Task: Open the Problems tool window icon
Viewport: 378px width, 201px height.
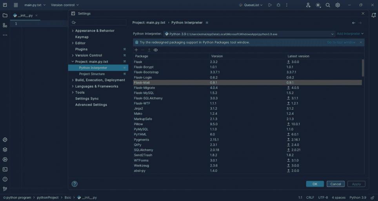Action: [x=5, y=179]
